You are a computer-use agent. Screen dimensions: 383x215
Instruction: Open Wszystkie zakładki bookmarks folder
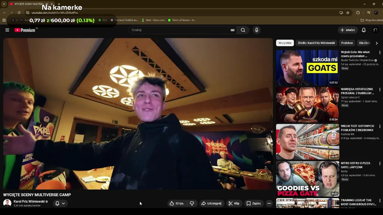(x=371, y=20)
